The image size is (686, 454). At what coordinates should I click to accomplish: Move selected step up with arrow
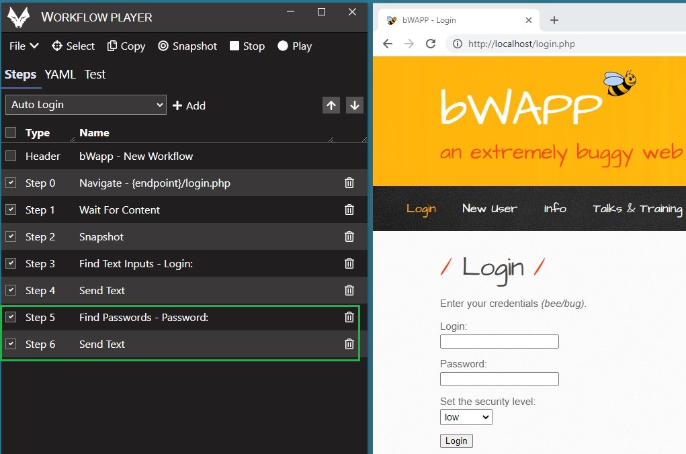[x=331, y=105]
